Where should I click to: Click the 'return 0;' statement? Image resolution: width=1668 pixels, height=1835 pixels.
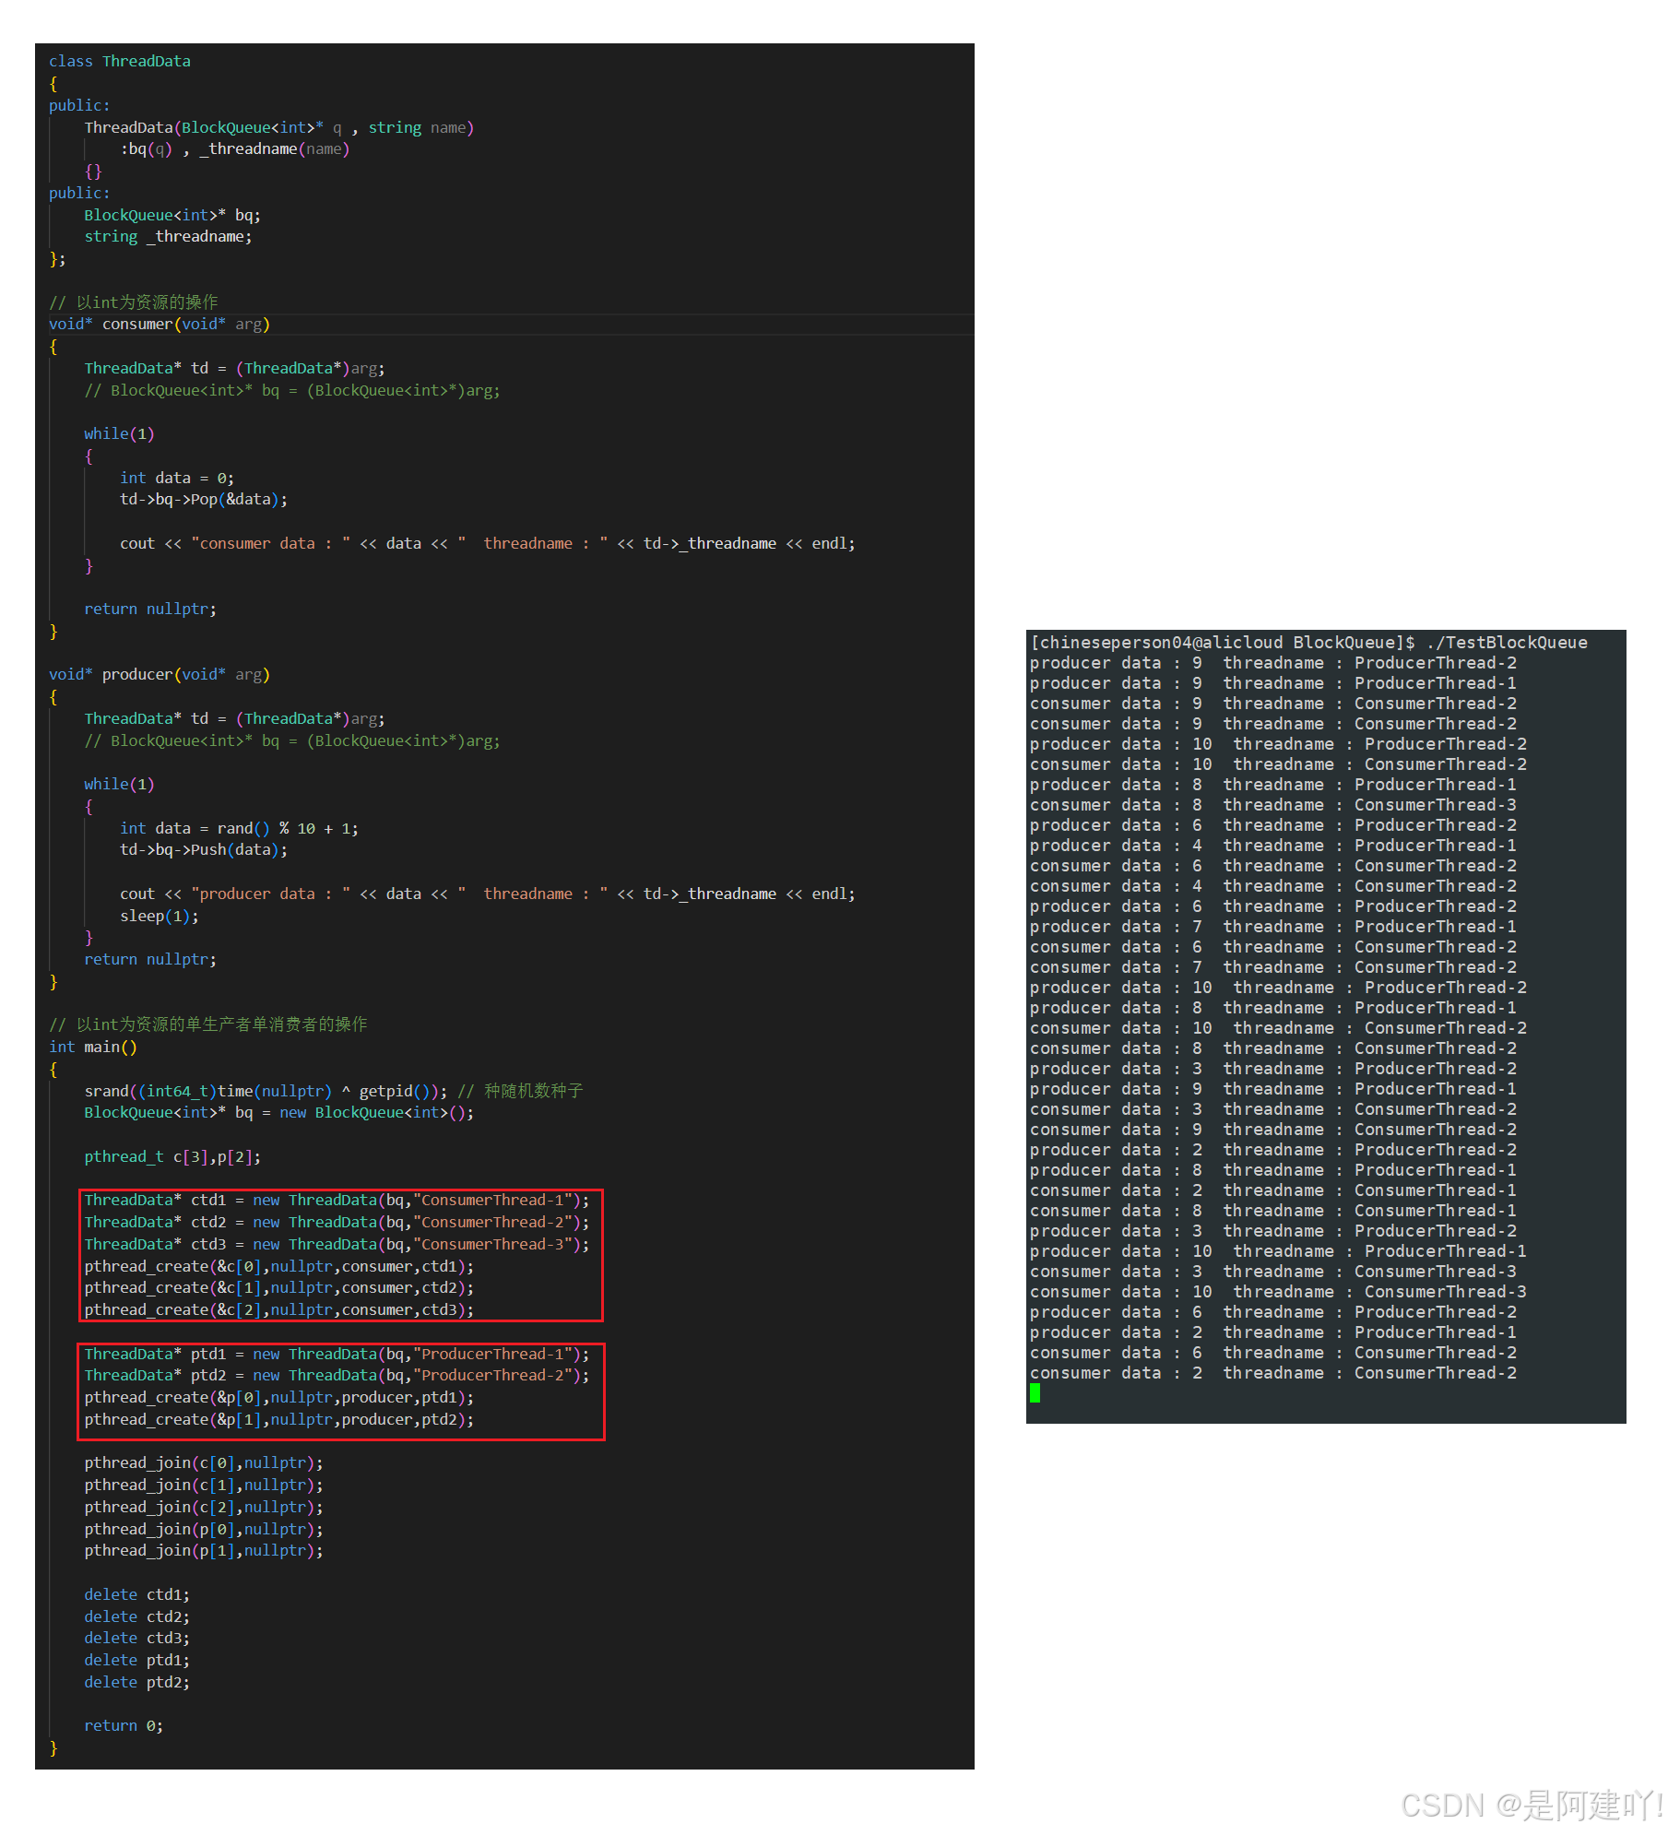click(124, 1725)
